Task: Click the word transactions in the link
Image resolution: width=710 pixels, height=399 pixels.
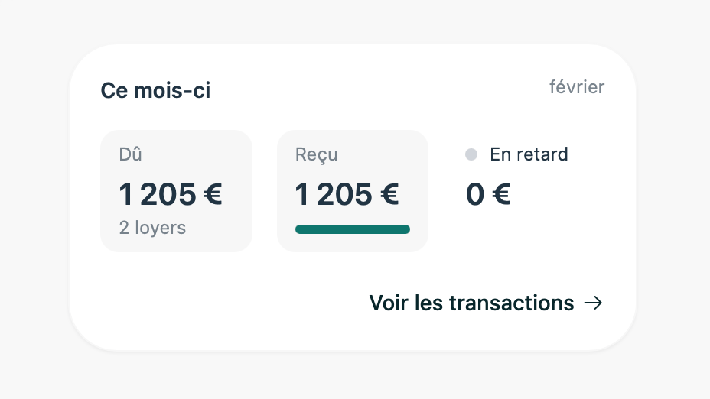Action: pos(511,303)
